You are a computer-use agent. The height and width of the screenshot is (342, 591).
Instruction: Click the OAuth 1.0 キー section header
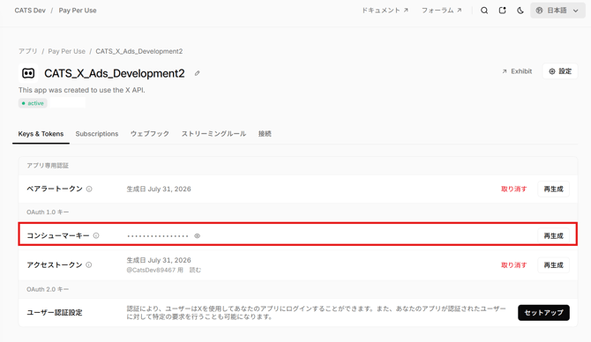(x=48, y=212)
